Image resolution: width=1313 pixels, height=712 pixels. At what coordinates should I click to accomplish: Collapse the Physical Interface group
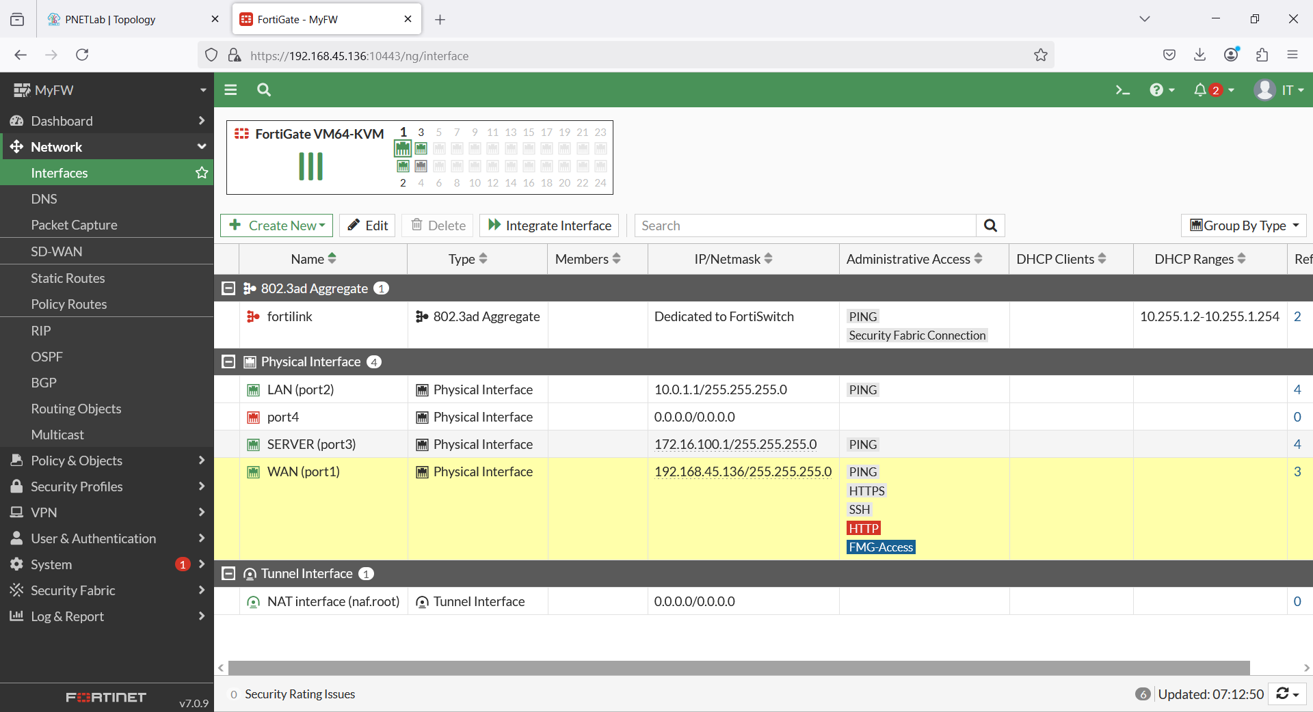pyautogui.click(x=228, y=361)
